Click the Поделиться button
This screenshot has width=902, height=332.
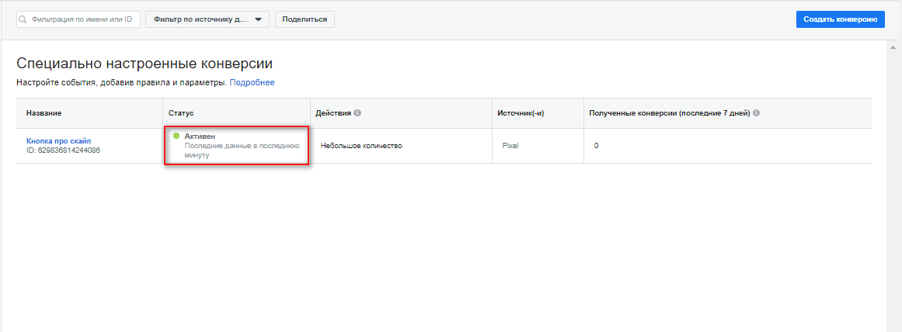305,19
